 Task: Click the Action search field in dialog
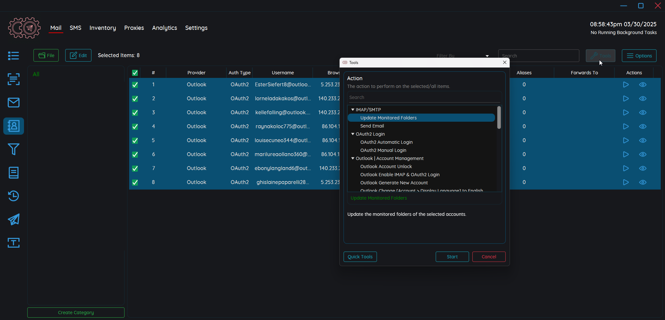click(x=424, y=97)
